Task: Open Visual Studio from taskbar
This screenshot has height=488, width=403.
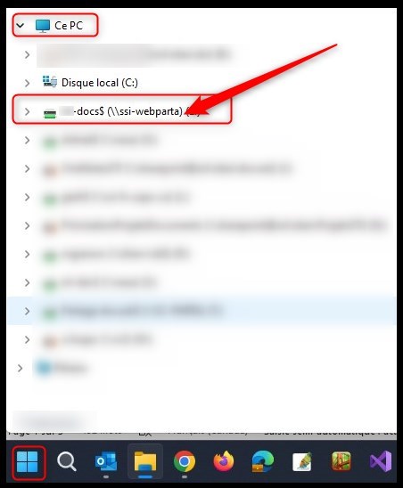Action: coord(381,461)
